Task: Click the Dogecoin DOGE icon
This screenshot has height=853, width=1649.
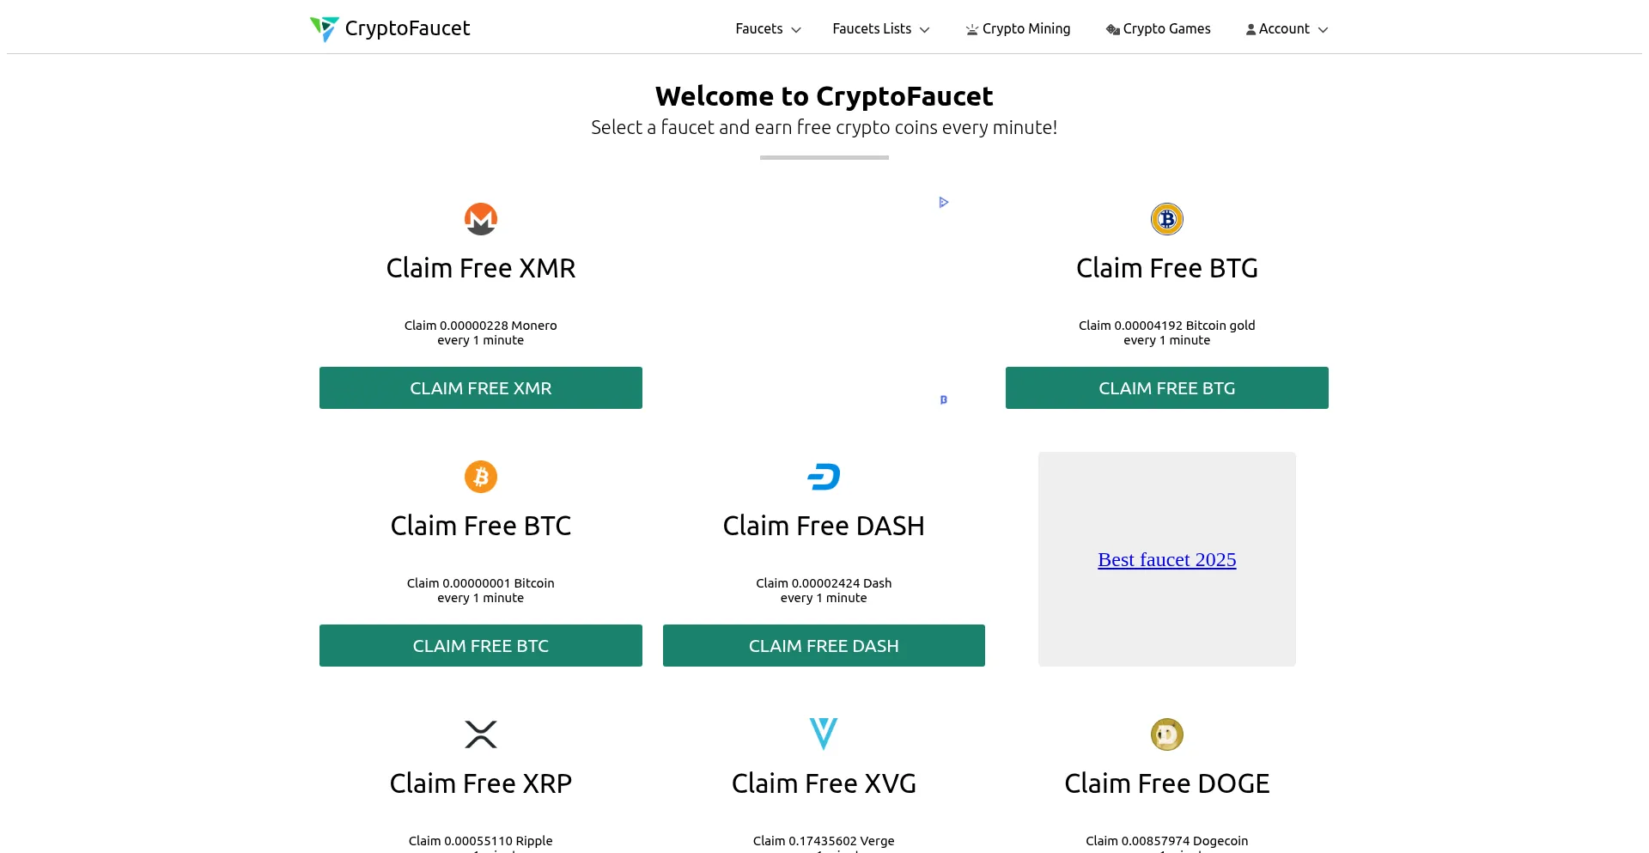Action: point(1166,734)
